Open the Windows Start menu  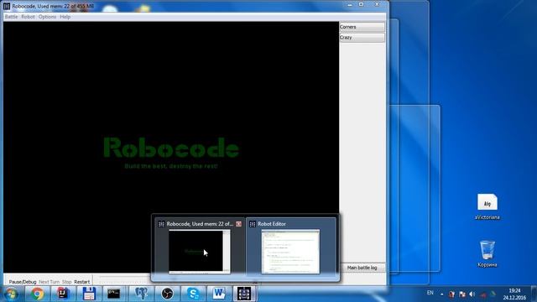11,294
